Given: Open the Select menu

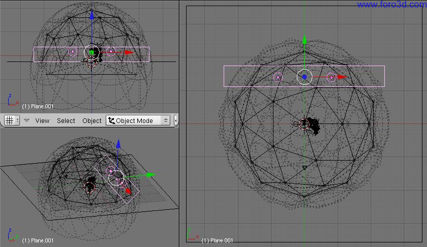Looking at the screenshot, I should pos(66,120).
